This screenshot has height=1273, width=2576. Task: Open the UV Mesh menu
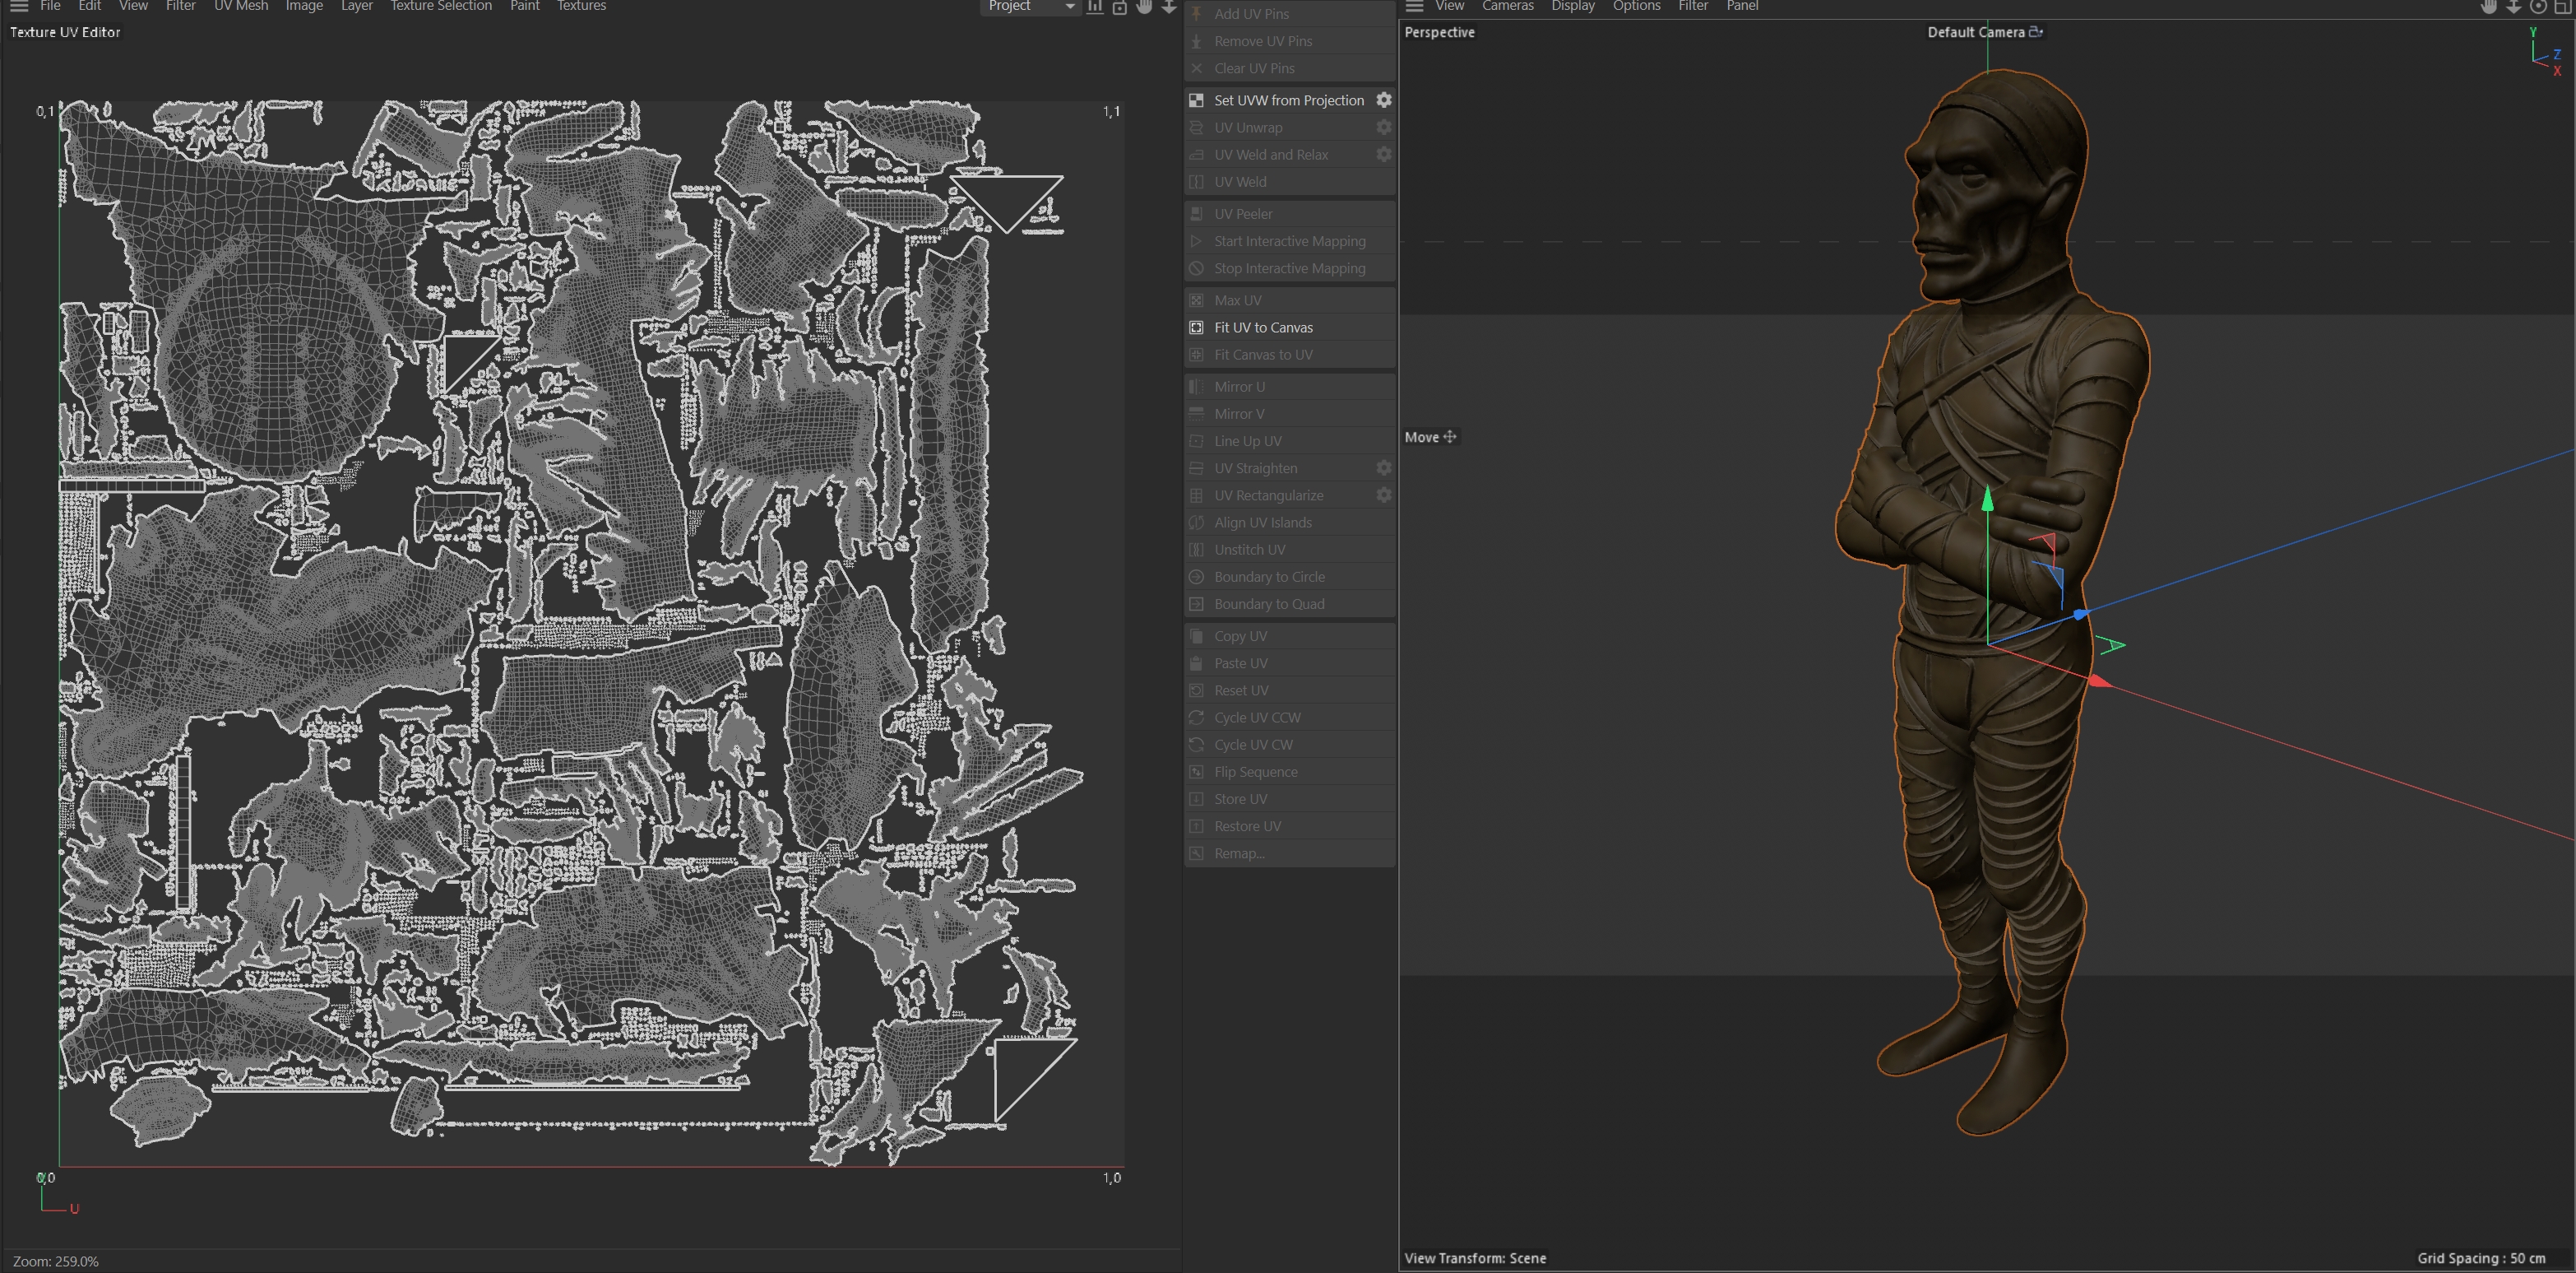pos(241,6)
